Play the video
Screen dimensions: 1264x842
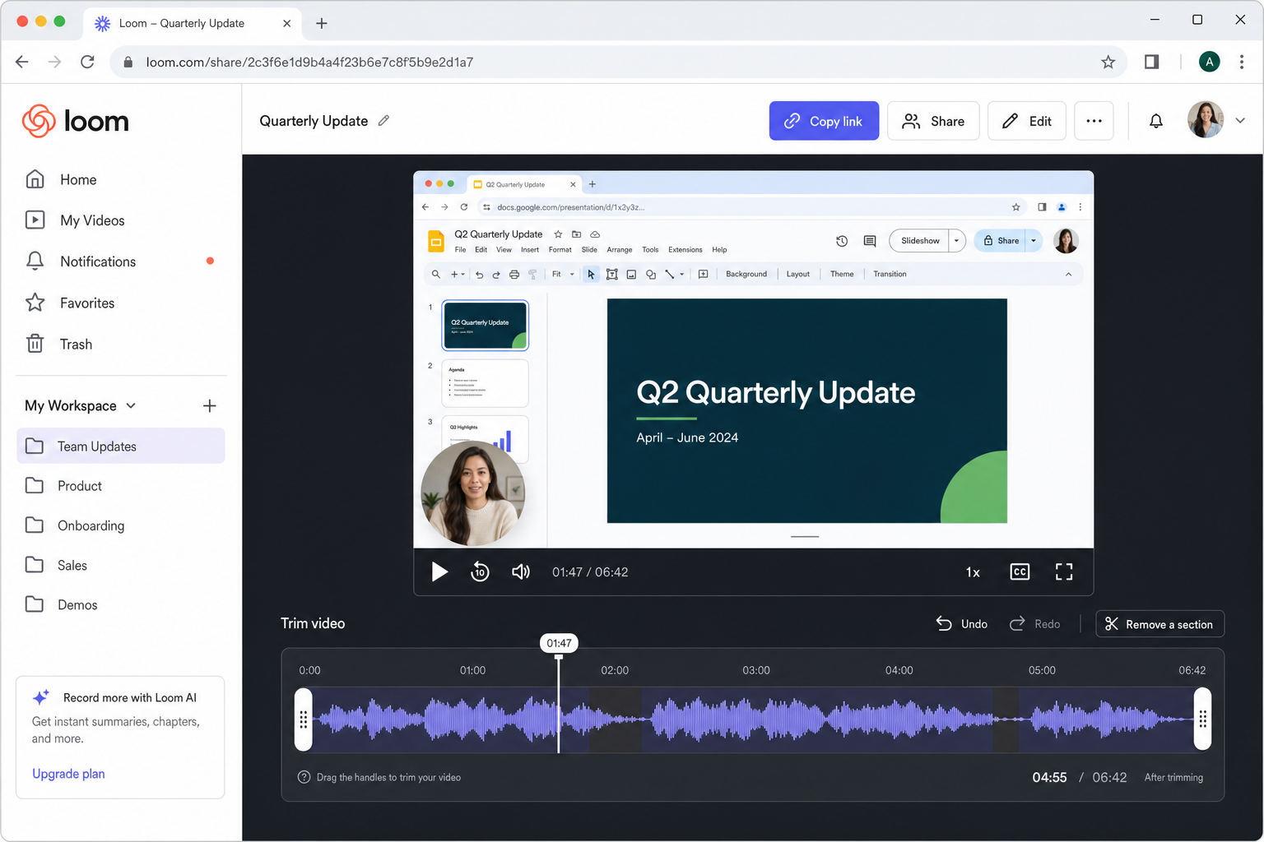coord(439,571)
